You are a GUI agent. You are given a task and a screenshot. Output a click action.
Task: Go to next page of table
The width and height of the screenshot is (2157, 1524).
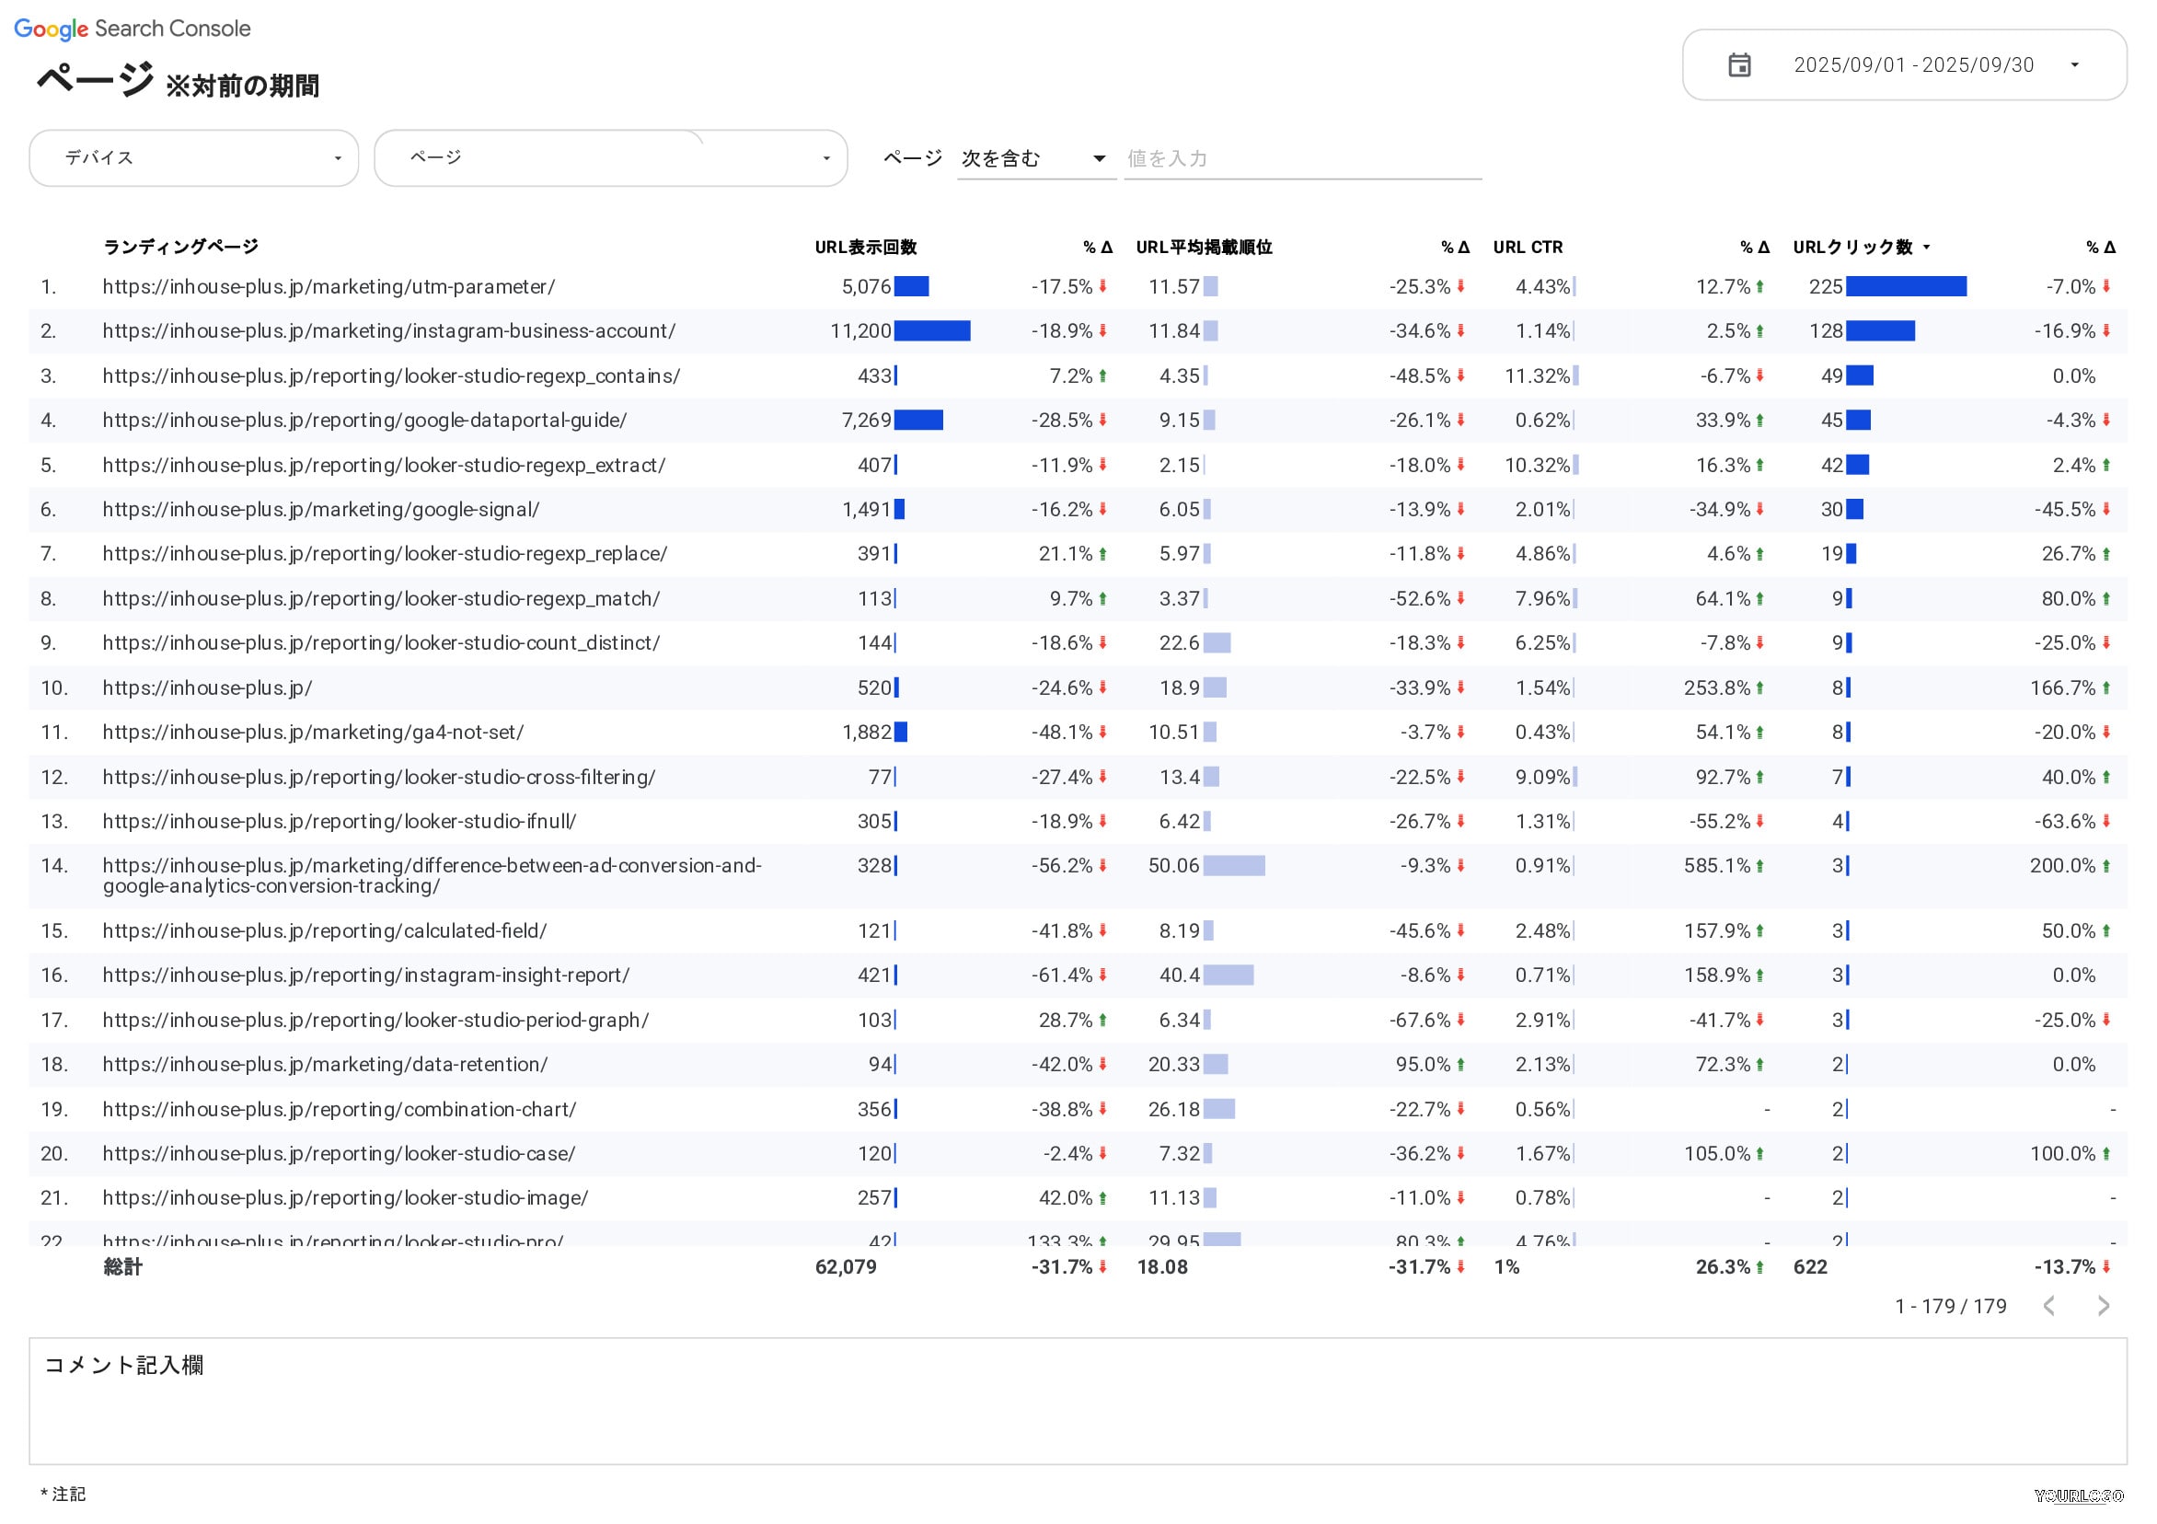coord(2104,1306)
